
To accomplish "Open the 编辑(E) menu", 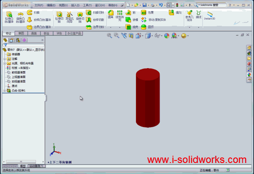I will [x=51, y=5].
